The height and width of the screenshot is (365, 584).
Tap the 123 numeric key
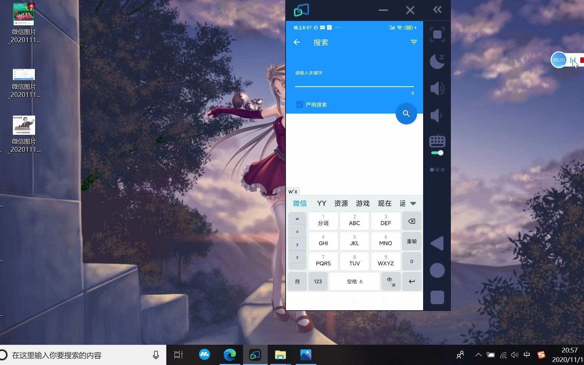(318, 281)
